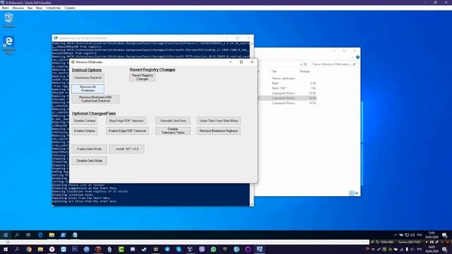Open File Explorer from the guest VM taskbar
Screen dimensions: 452x254
pyautogui.click(x=52, y=235)
